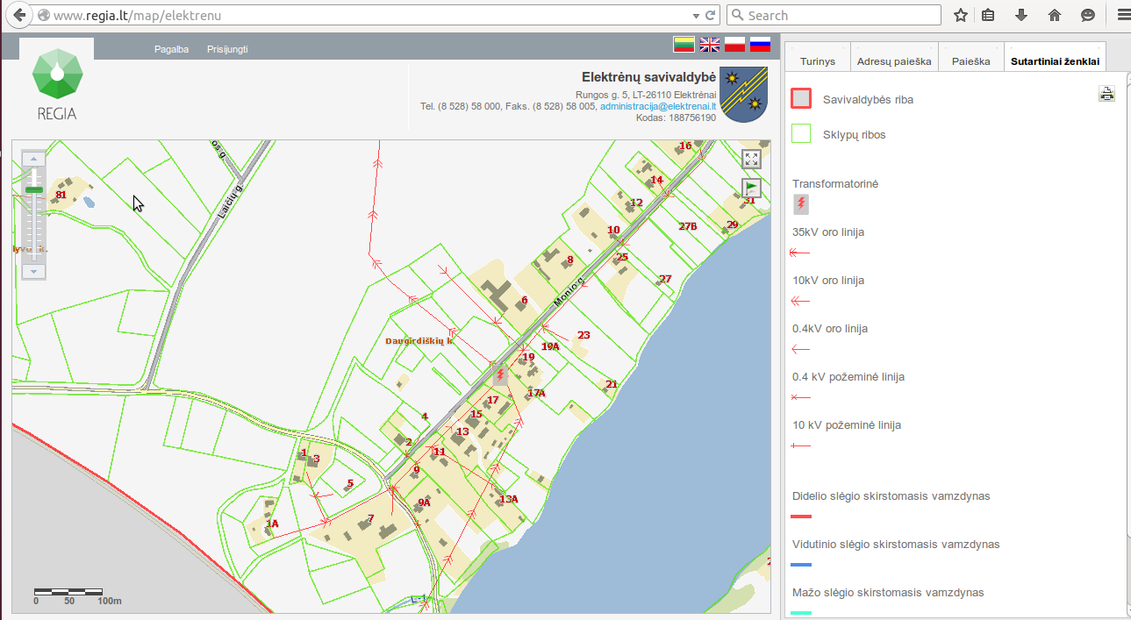Screen dimensions: 1131x620
Task: Click Monio g. street label
Action: pyautogui.click(x=569, y=290)
